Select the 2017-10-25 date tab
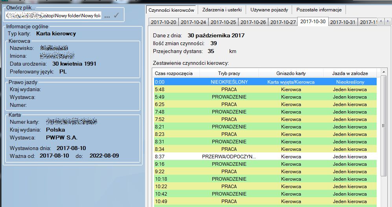 pos(223,22)
